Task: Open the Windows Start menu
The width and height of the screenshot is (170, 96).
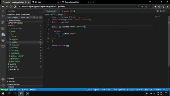Action: (x=3, y=94)
